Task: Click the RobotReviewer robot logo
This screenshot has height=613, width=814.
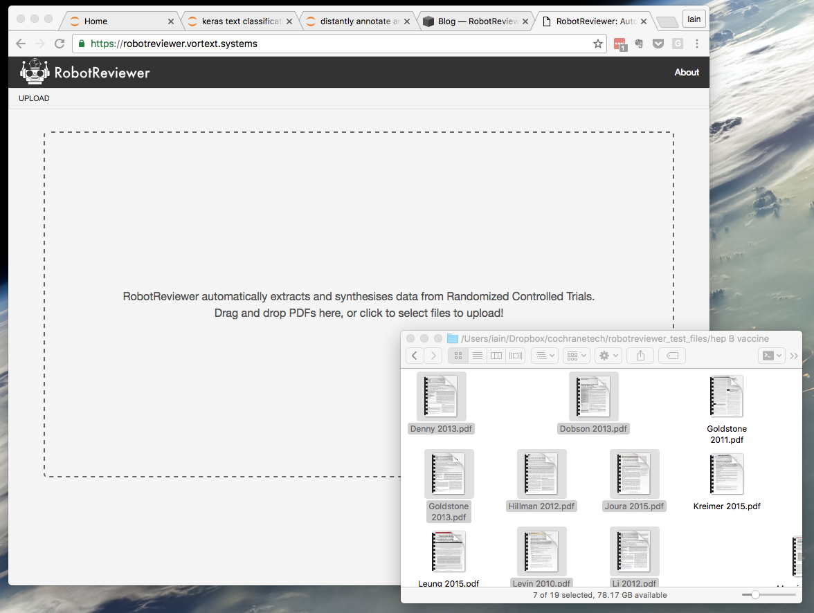Action: coord(35,72)
